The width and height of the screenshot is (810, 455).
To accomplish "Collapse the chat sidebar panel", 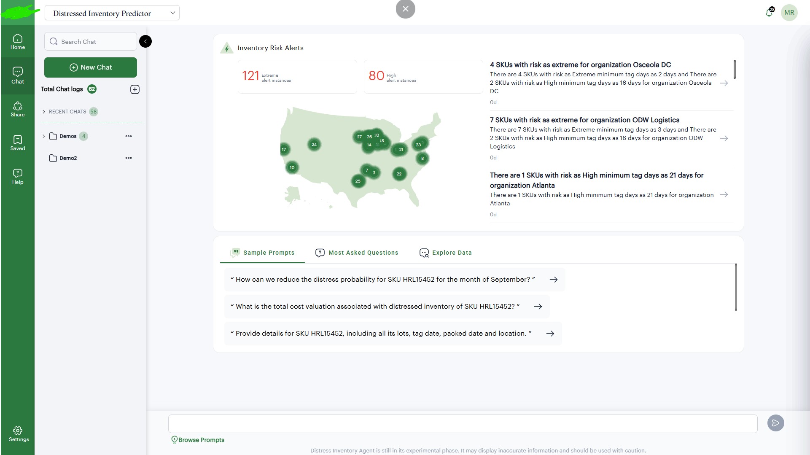I will pyautogui.click(x=145, y=41).
